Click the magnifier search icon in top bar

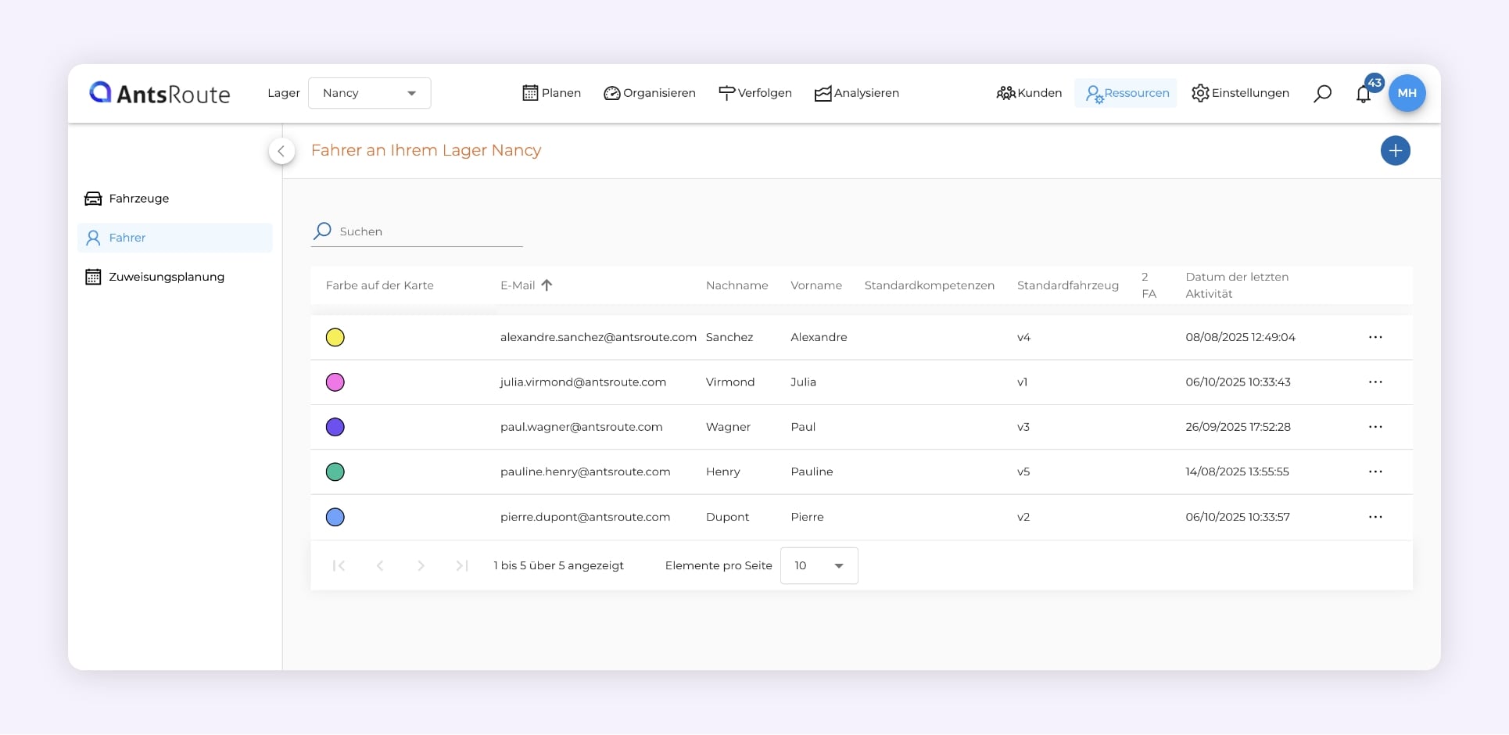tap(1322, 94)
